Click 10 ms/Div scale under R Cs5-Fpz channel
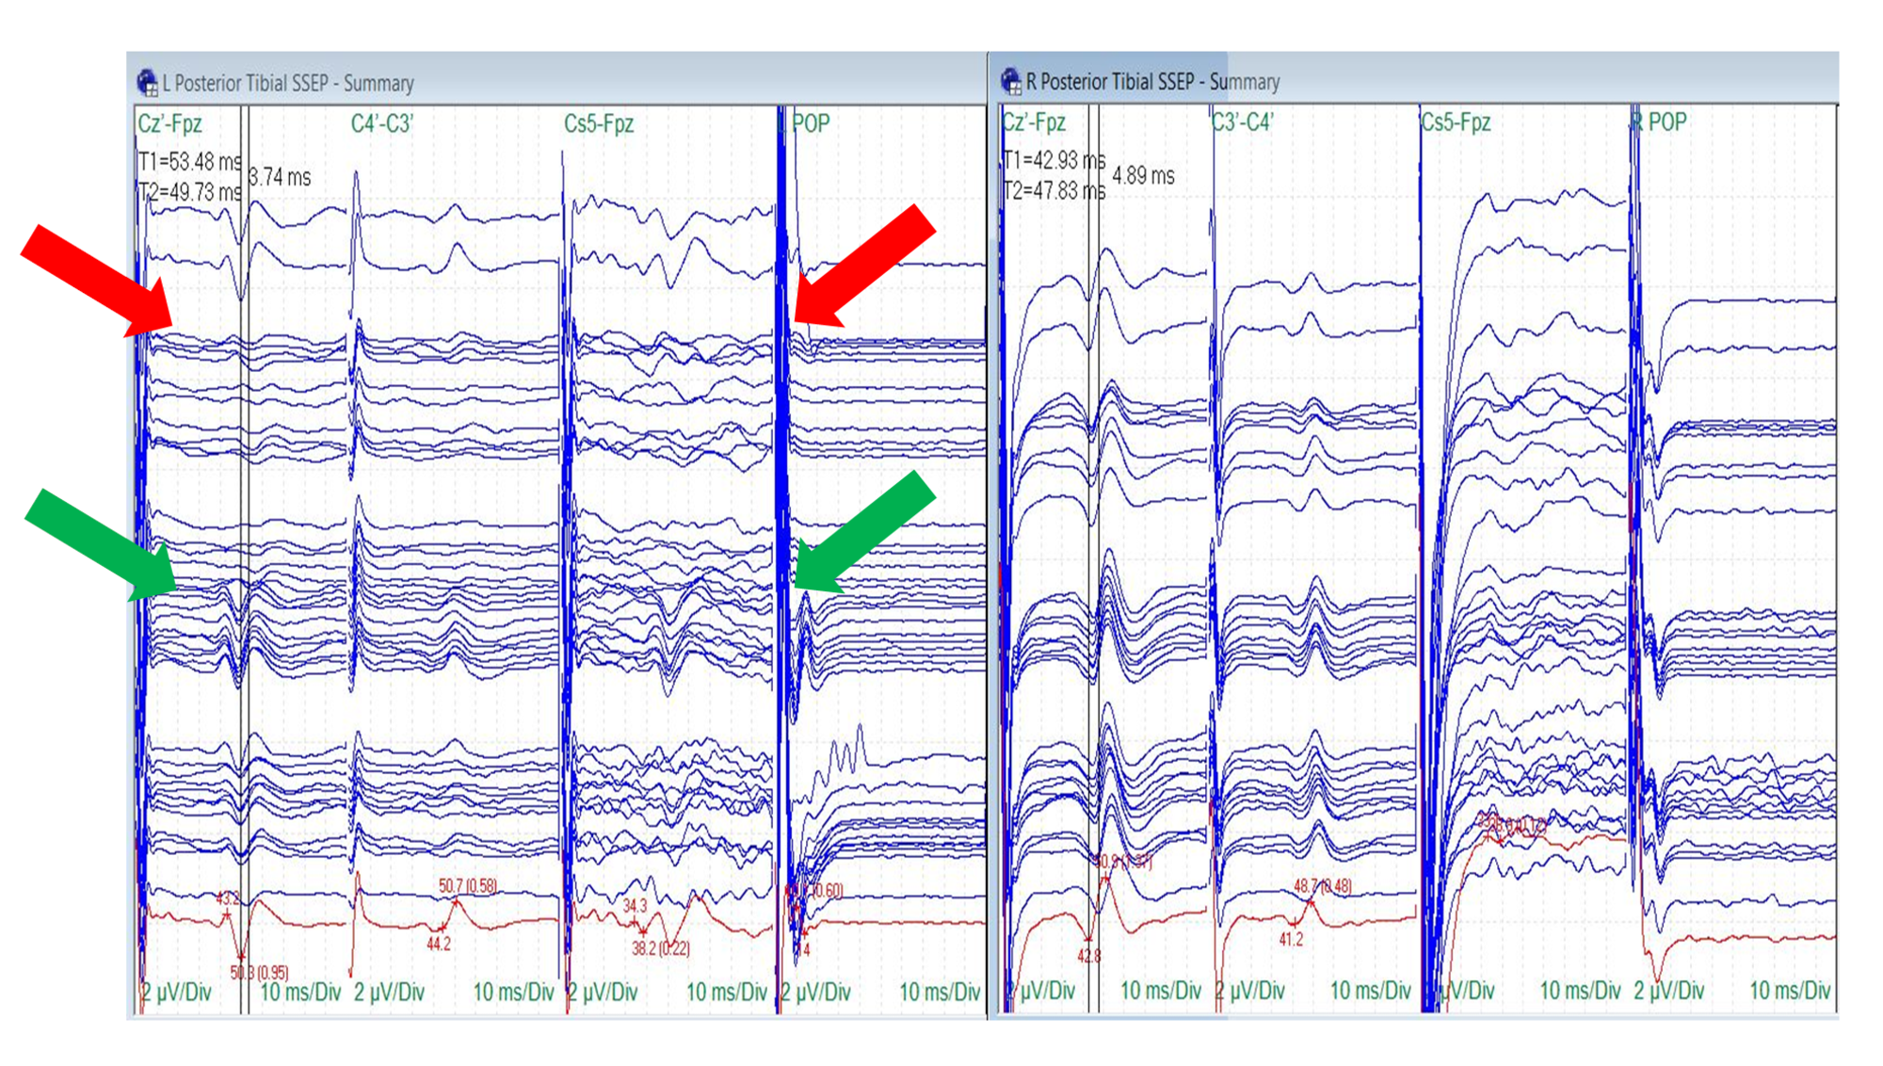 click(x=1581, y=991)
